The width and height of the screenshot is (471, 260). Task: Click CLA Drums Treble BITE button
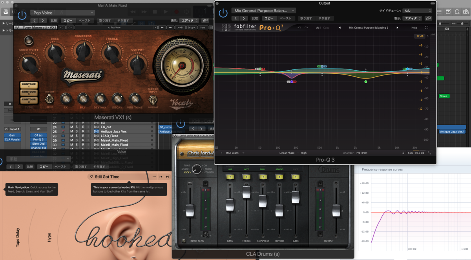tap(246, 177)
